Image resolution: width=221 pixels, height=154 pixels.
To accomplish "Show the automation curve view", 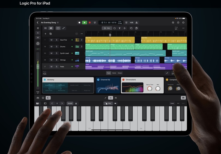I will point(64,28).
